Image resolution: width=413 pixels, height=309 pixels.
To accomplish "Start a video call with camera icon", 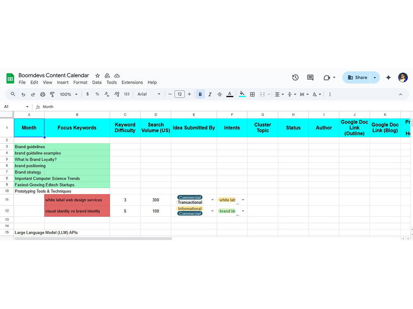I will [x=327, y=77].
